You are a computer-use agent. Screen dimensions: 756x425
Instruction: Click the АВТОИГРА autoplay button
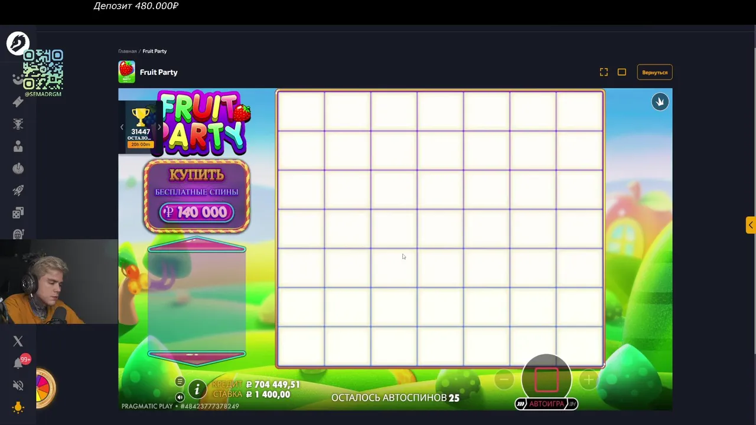546,404
